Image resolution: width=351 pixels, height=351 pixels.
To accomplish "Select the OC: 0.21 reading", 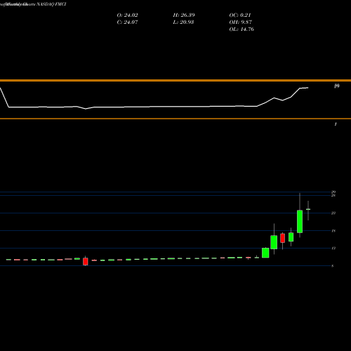I will click(x=240, y=15).
